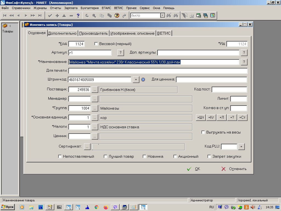Open group lookup ellipsis beside Группа
This screenshot has width=281, height=211.
point(95,108)
